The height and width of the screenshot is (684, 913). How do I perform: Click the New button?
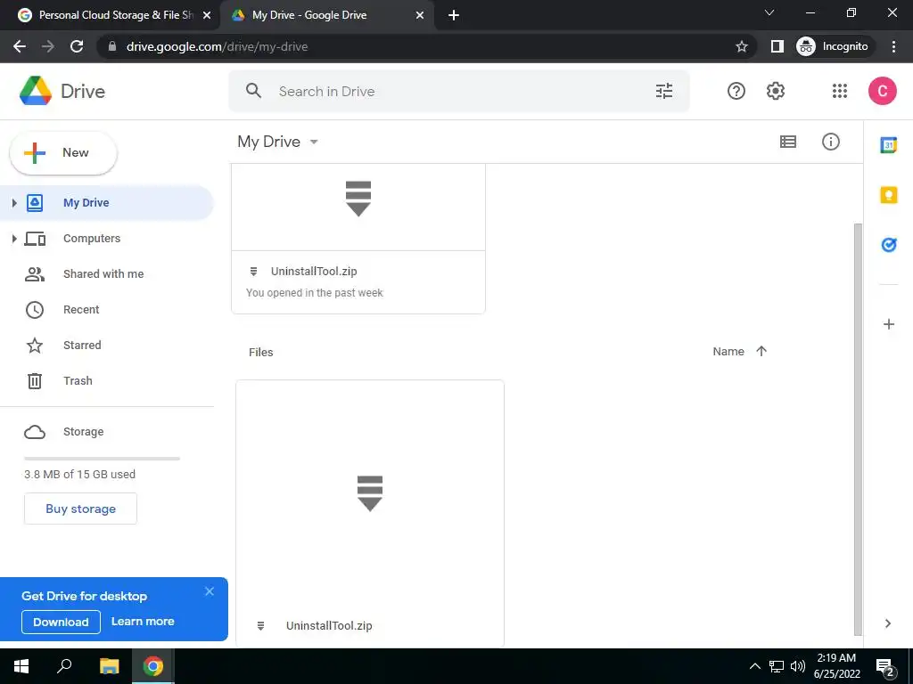(63, 153)
